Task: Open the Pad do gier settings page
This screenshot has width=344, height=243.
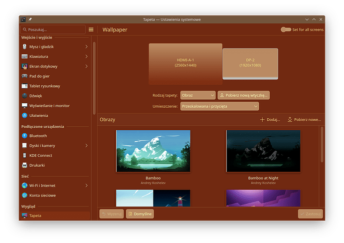Action: [x=55, y=76]
